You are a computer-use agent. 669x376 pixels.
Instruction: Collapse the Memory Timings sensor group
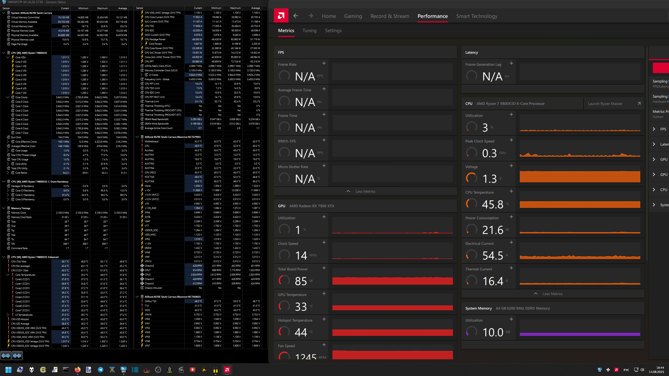tap(4, 208)
